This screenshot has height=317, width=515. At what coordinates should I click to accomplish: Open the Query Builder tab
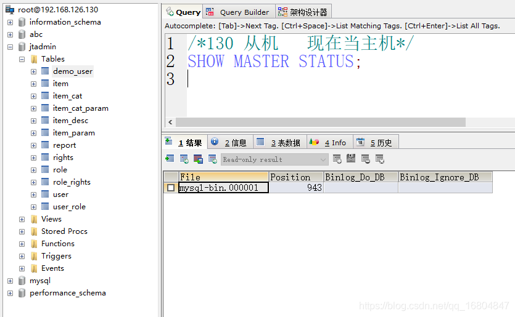click(239, 12)
